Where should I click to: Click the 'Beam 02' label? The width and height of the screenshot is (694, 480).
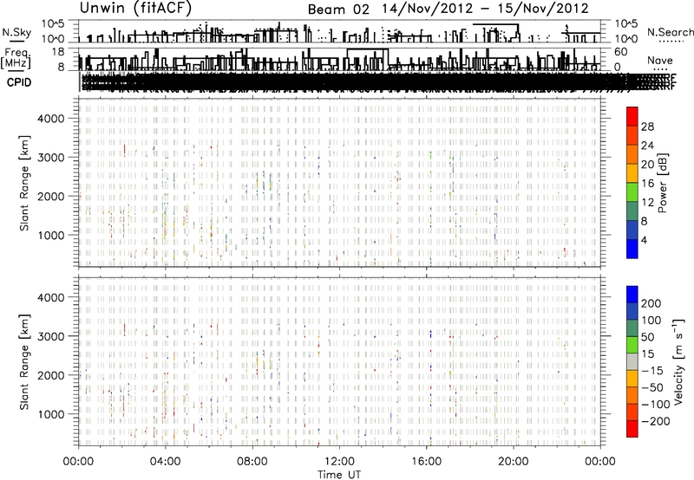click(338, 10)
